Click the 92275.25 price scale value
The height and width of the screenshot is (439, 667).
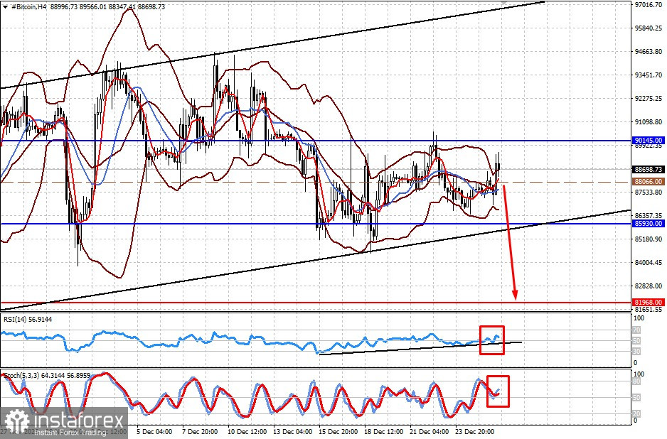(649, 98)
